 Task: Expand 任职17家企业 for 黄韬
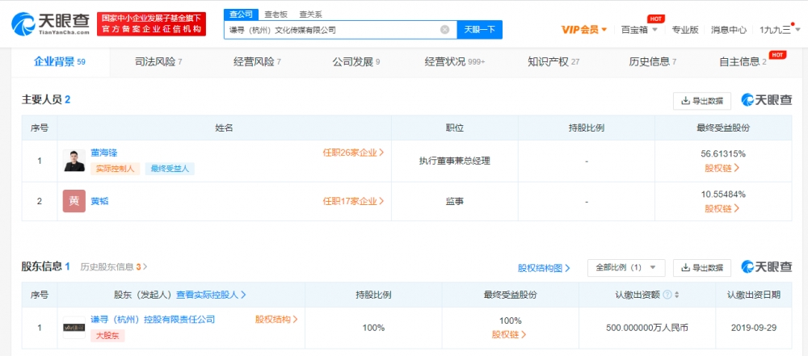[354, 202]
